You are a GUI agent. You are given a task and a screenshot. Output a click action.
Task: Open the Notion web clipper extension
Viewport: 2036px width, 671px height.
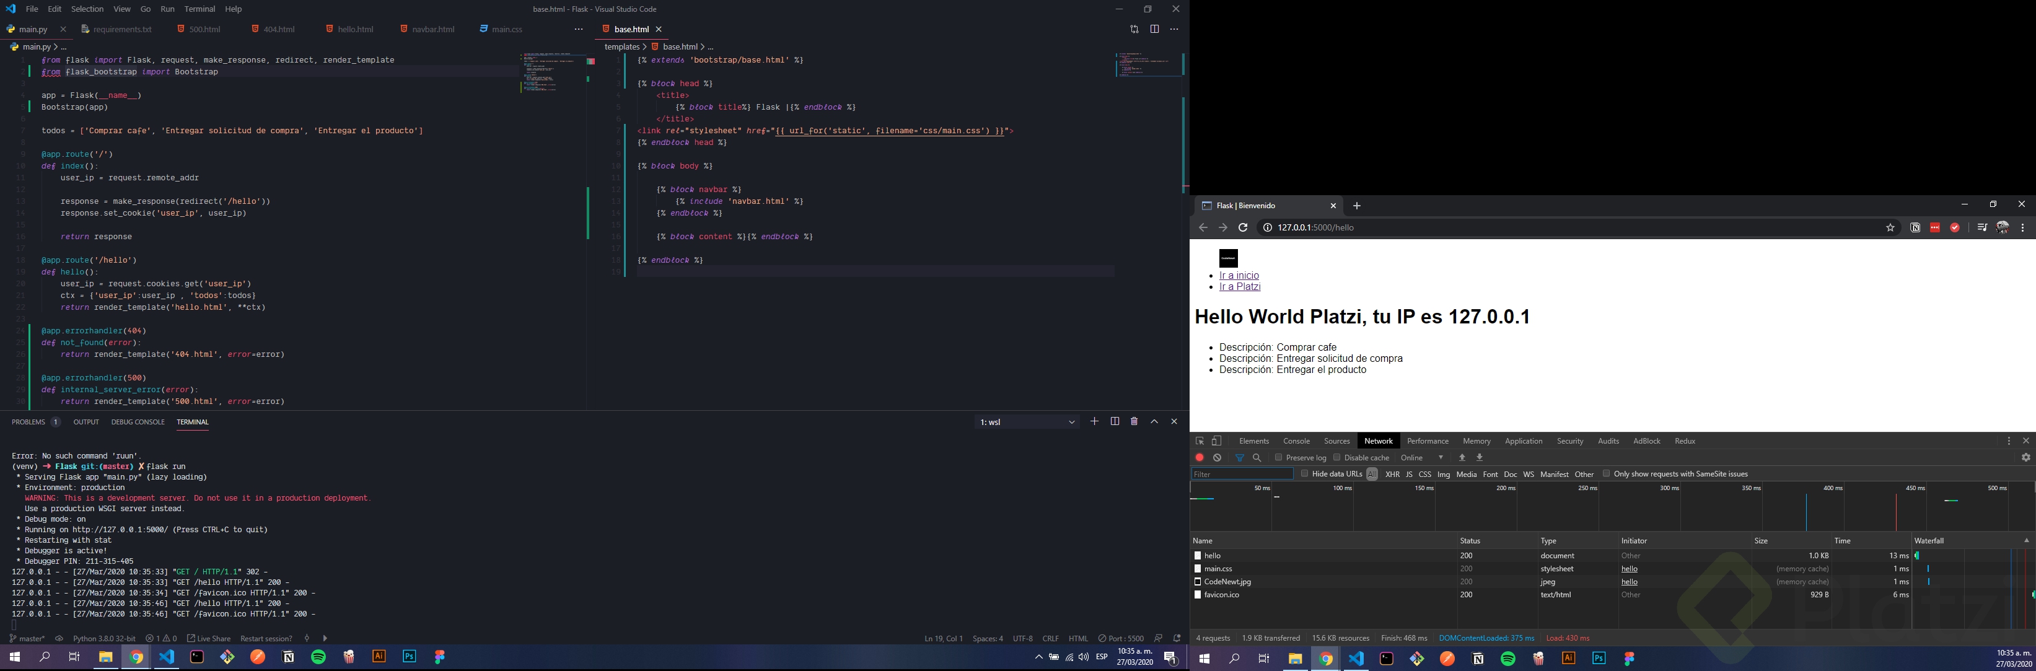(1915, 227)
